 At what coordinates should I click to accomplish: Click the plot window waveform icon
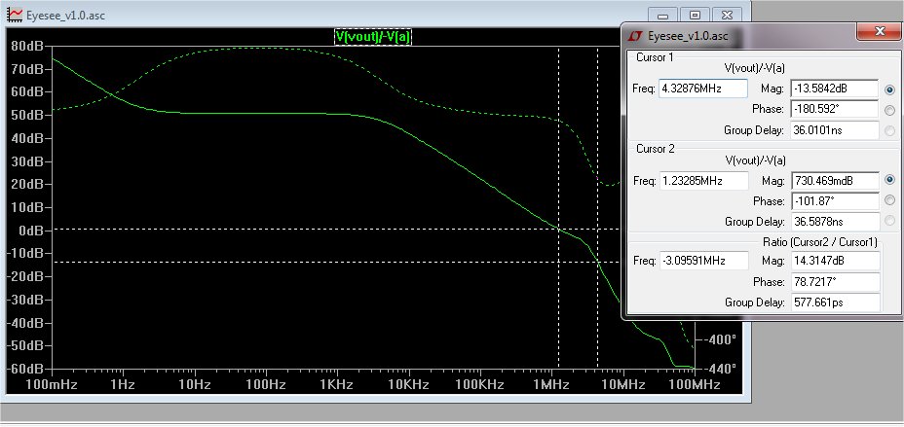[16, 15]
